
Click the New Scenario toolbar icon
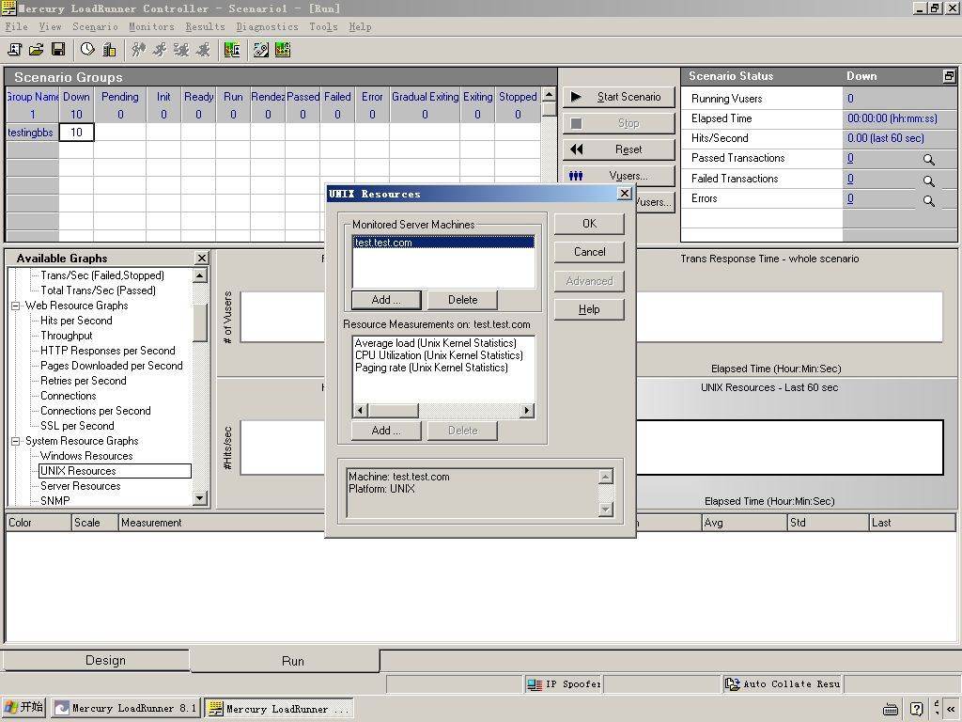(x=14, y=50)
